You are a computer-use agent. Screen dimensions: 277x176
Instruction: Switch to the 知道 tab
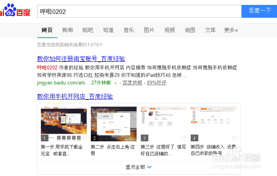pyautogui.click(x=108, y=30)
